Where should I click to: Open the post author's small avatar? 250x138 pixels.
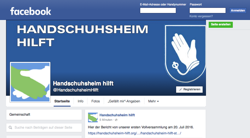[x=93, y=117]
